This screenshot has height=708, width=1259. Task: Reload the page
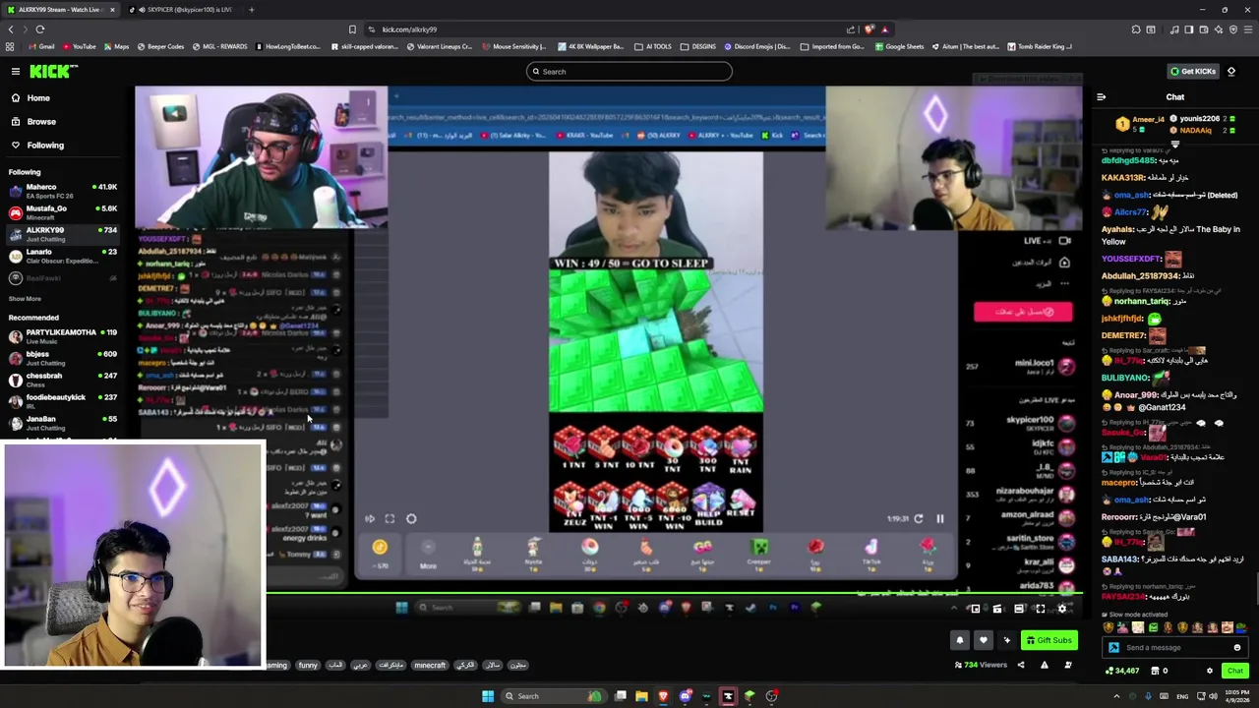(40, 29)
